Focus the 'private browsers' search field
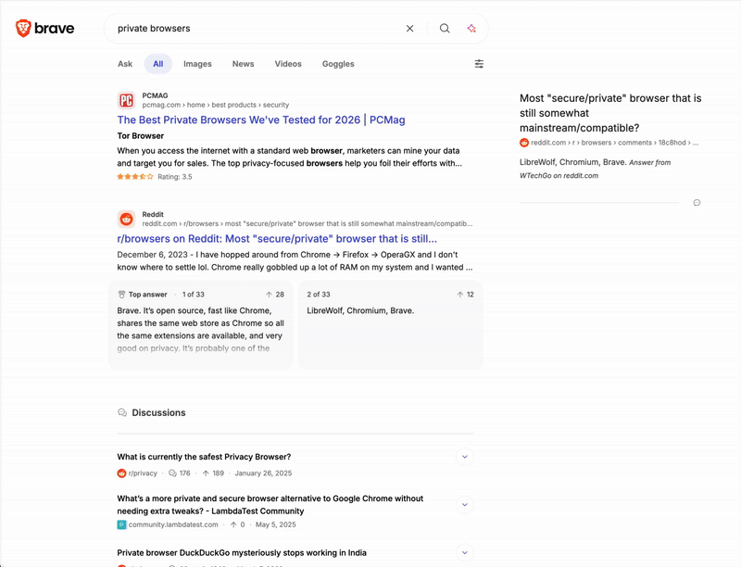The image size is (741, 567). point(256,29)
